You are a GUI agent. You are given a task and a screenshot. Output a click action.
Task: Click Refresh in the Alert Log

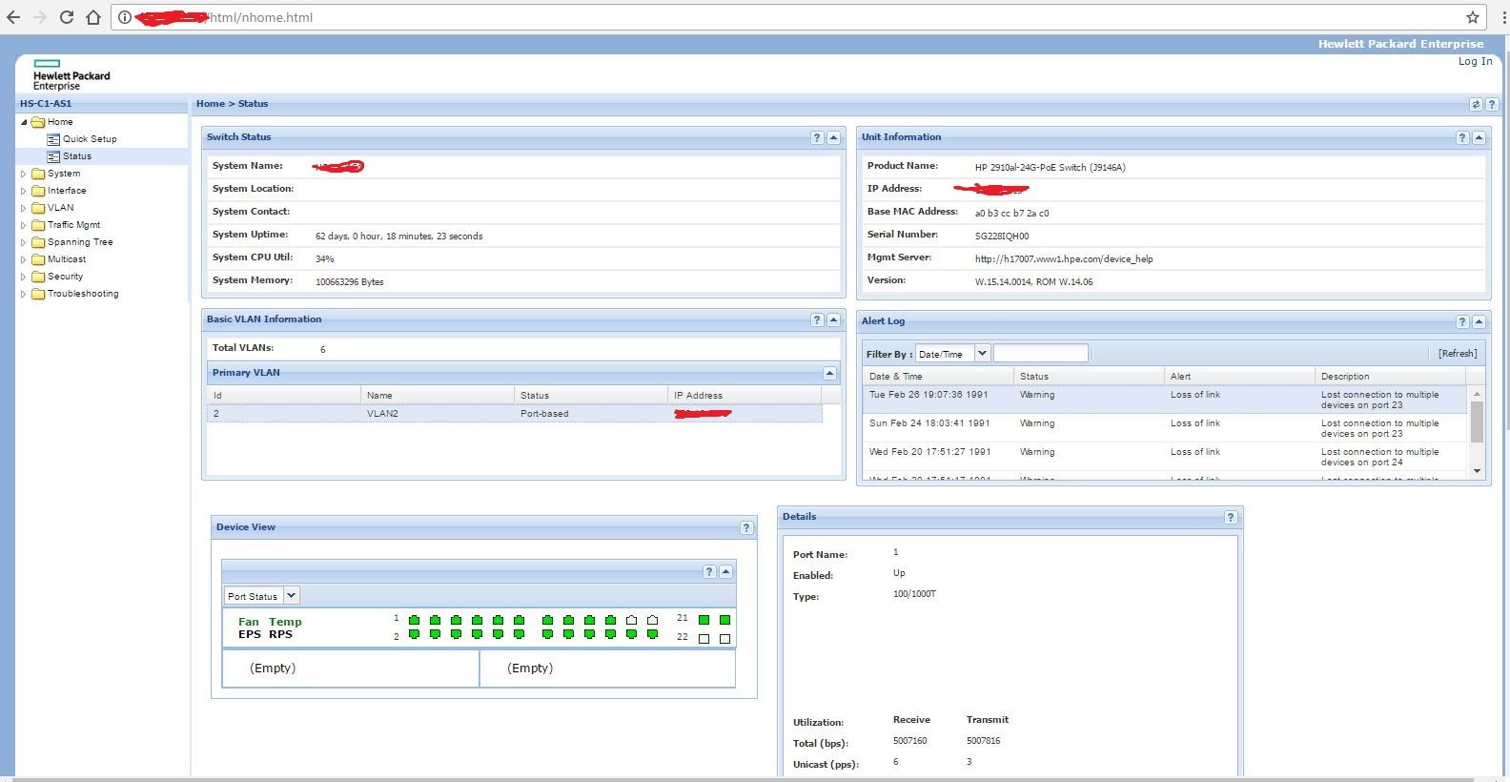click(1458, 354)
